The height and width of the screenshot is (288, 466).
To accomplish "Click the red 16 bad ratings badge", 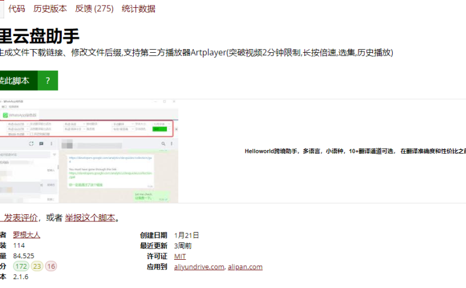I will [51, 266].
